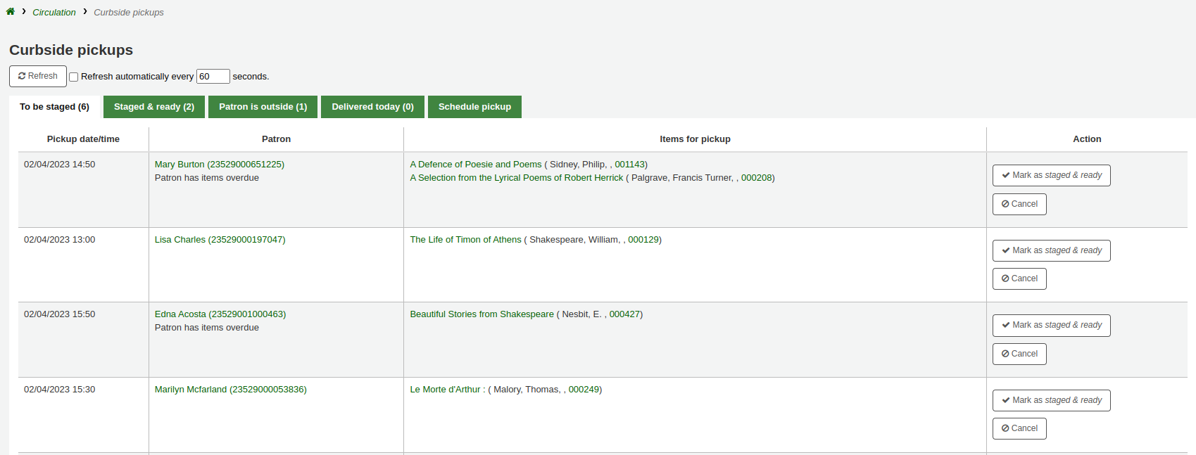
Task: Switch to Patron is outside tab
Action: coord(263,107)
